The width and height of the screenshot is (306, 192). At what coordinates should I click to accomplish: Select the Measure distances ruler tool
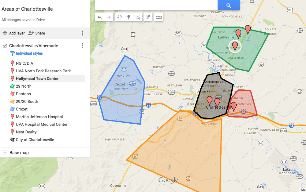(x=159, y=17)
